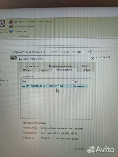Select the network location ending 2pri3v7
Image resolution: width=118 pixels, height=157 pixels.
point(103,57)
